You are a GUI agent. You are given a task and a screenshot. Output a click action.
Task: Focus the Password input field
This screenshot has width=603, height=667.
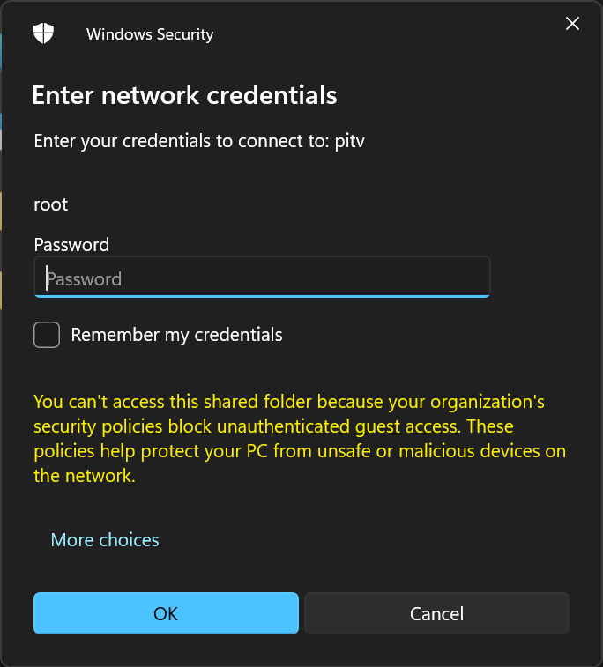coord(262,278)
